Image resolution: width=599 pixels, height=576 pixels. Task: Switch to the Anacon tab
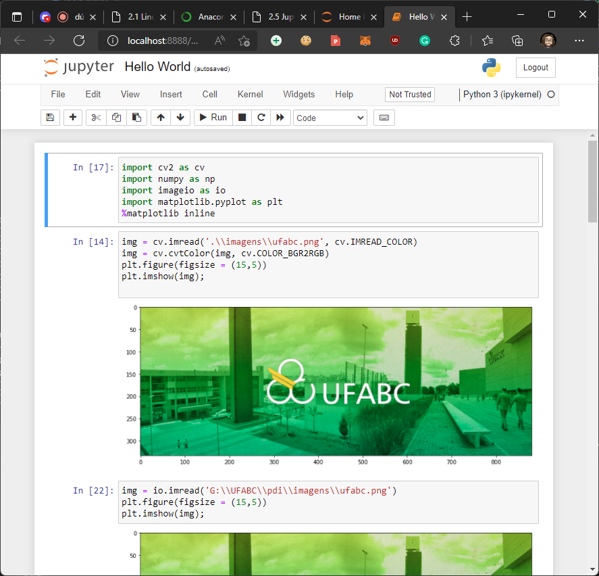pos(209,17)
